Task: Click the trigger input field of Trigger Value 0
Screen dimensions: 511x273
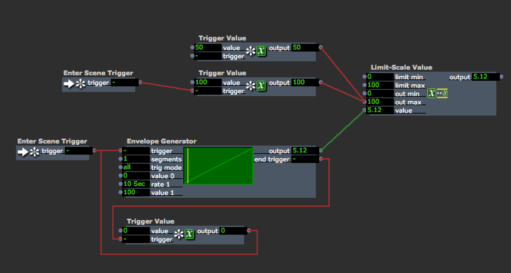Action: (x=136, y=239)
